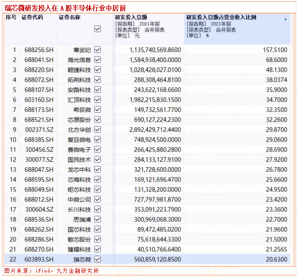Toggle checkbox next to 北方华创
Image resolution: width=298 pixels, height=277 pixels.
point(98,129)
